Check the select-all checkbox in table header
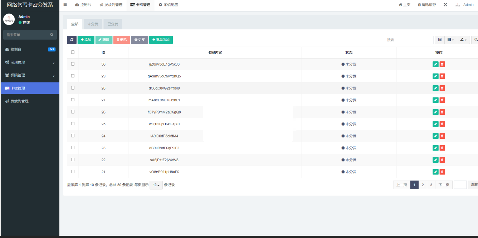The image size is (478, 238). 73,52
